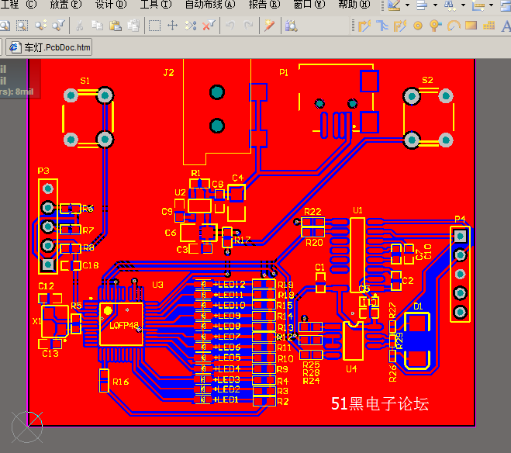This screenshot has height=453, width=511.
Task: Place a rectangular fill
Action: (471, 26)
